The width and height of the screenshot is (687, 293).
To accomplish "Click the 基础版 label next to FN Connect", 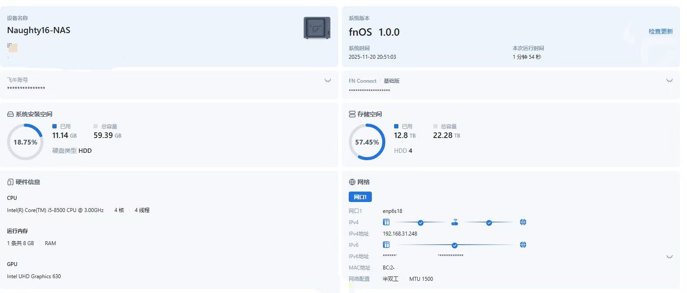I will point(391,81).
